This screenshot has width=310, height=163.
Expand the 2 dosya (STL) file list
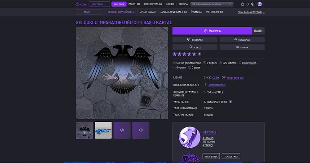click(213, 92)
